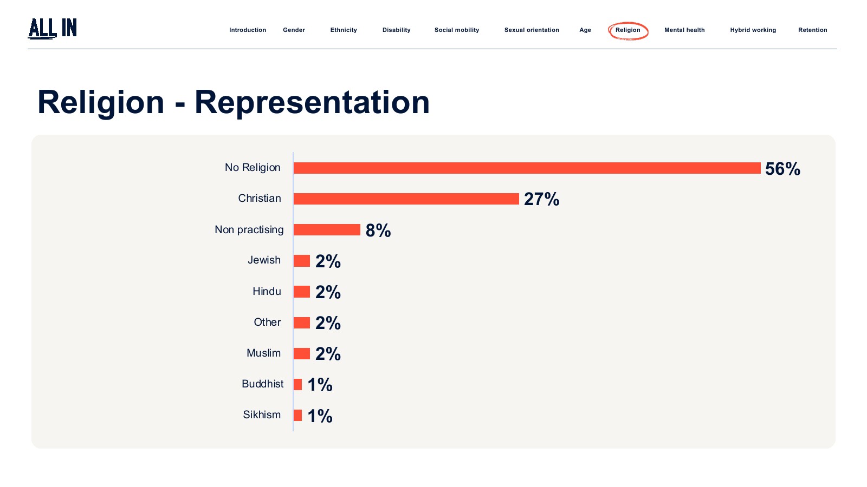867x487 pixels.
Task: Click the ALL IN logo
Action: (53, 28)
